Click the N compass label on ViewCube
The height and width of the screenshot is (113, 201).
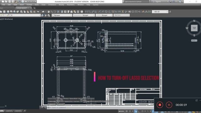coord(194,21)
